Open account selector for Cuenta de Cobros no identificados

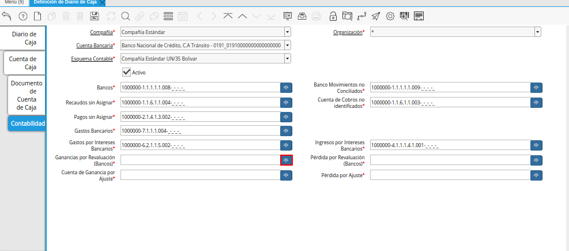point(536,103)
